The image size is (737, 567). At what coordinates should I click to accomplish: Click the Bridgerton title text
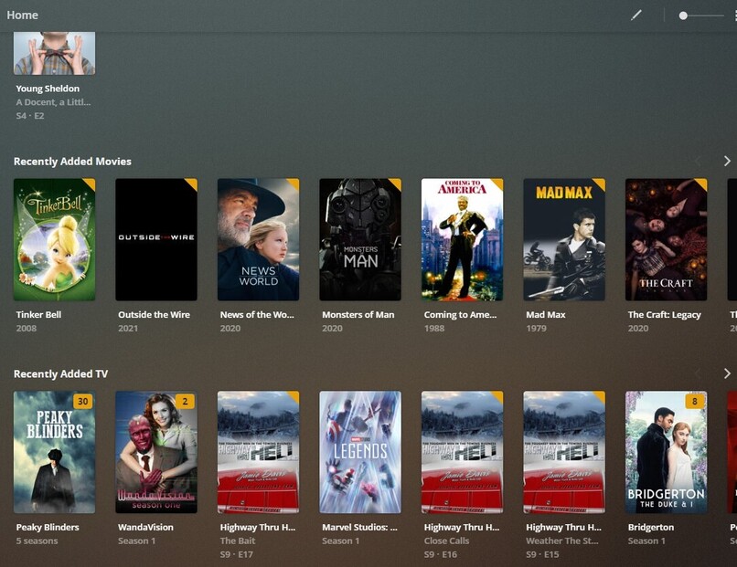[x=651, y=527]
